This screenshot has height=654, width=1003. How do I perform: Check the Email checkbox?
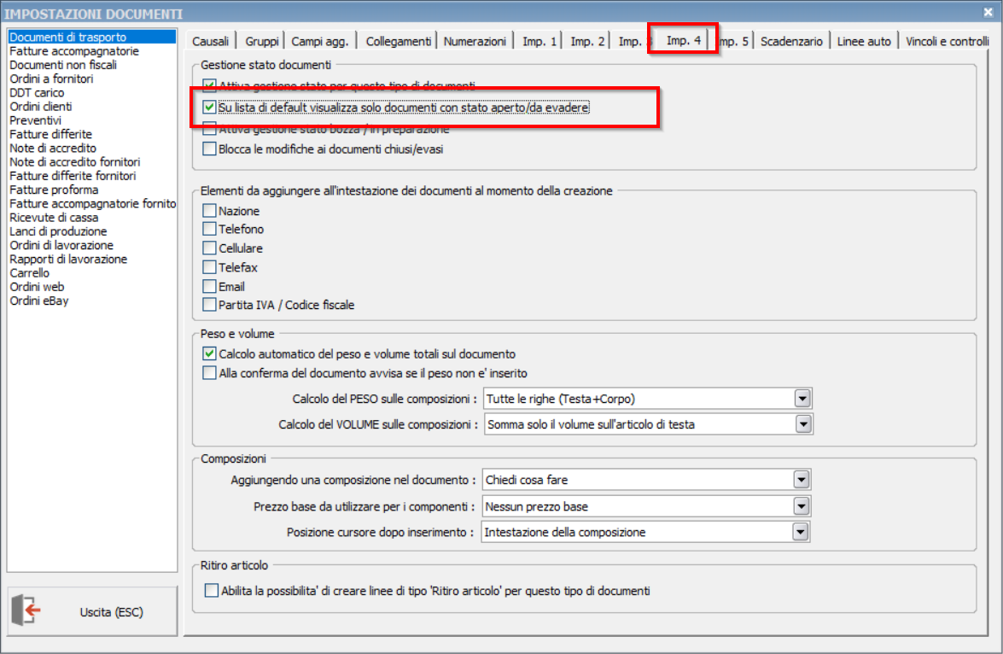coord(209,286)
